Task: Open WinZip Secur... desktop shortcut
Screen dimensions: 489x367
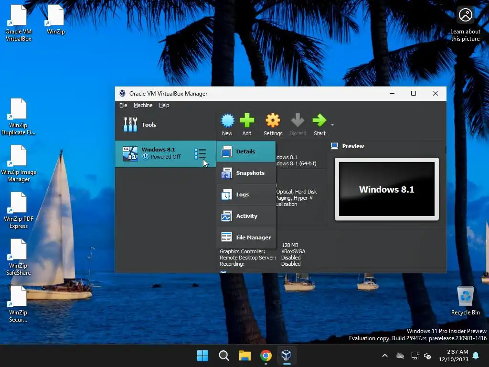Action: coord(18,304)
